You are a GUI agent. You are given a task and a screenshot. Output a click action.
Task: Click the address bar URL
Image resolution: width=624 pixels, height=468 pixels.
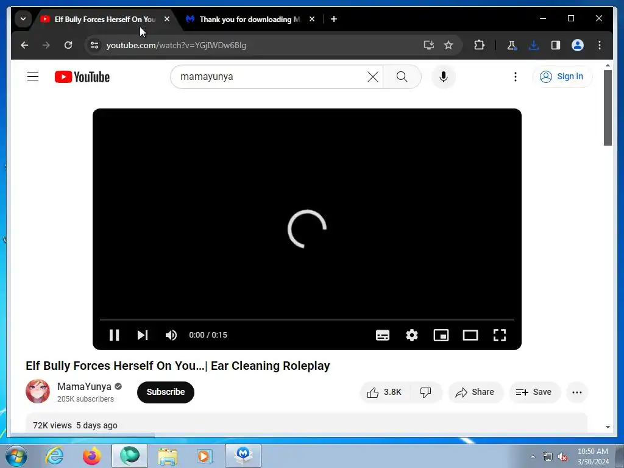(x=176, y=45)
